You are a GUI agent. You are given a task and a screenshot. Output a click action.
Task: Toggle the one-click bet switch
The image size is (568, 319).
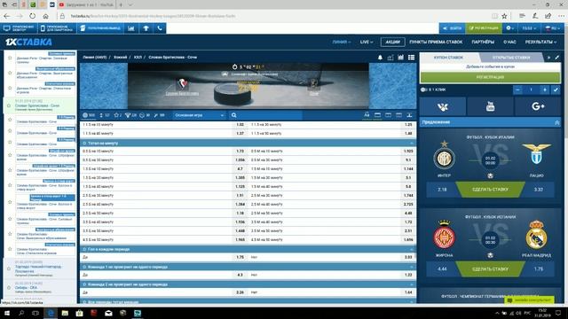pyautogui.click(x=423, y=89)
